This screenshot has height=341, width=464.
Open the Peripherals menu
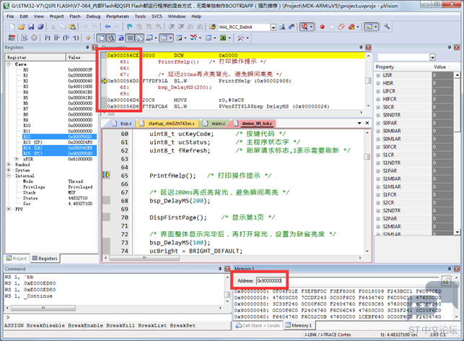pyautogui.click(x=118, y=17)
